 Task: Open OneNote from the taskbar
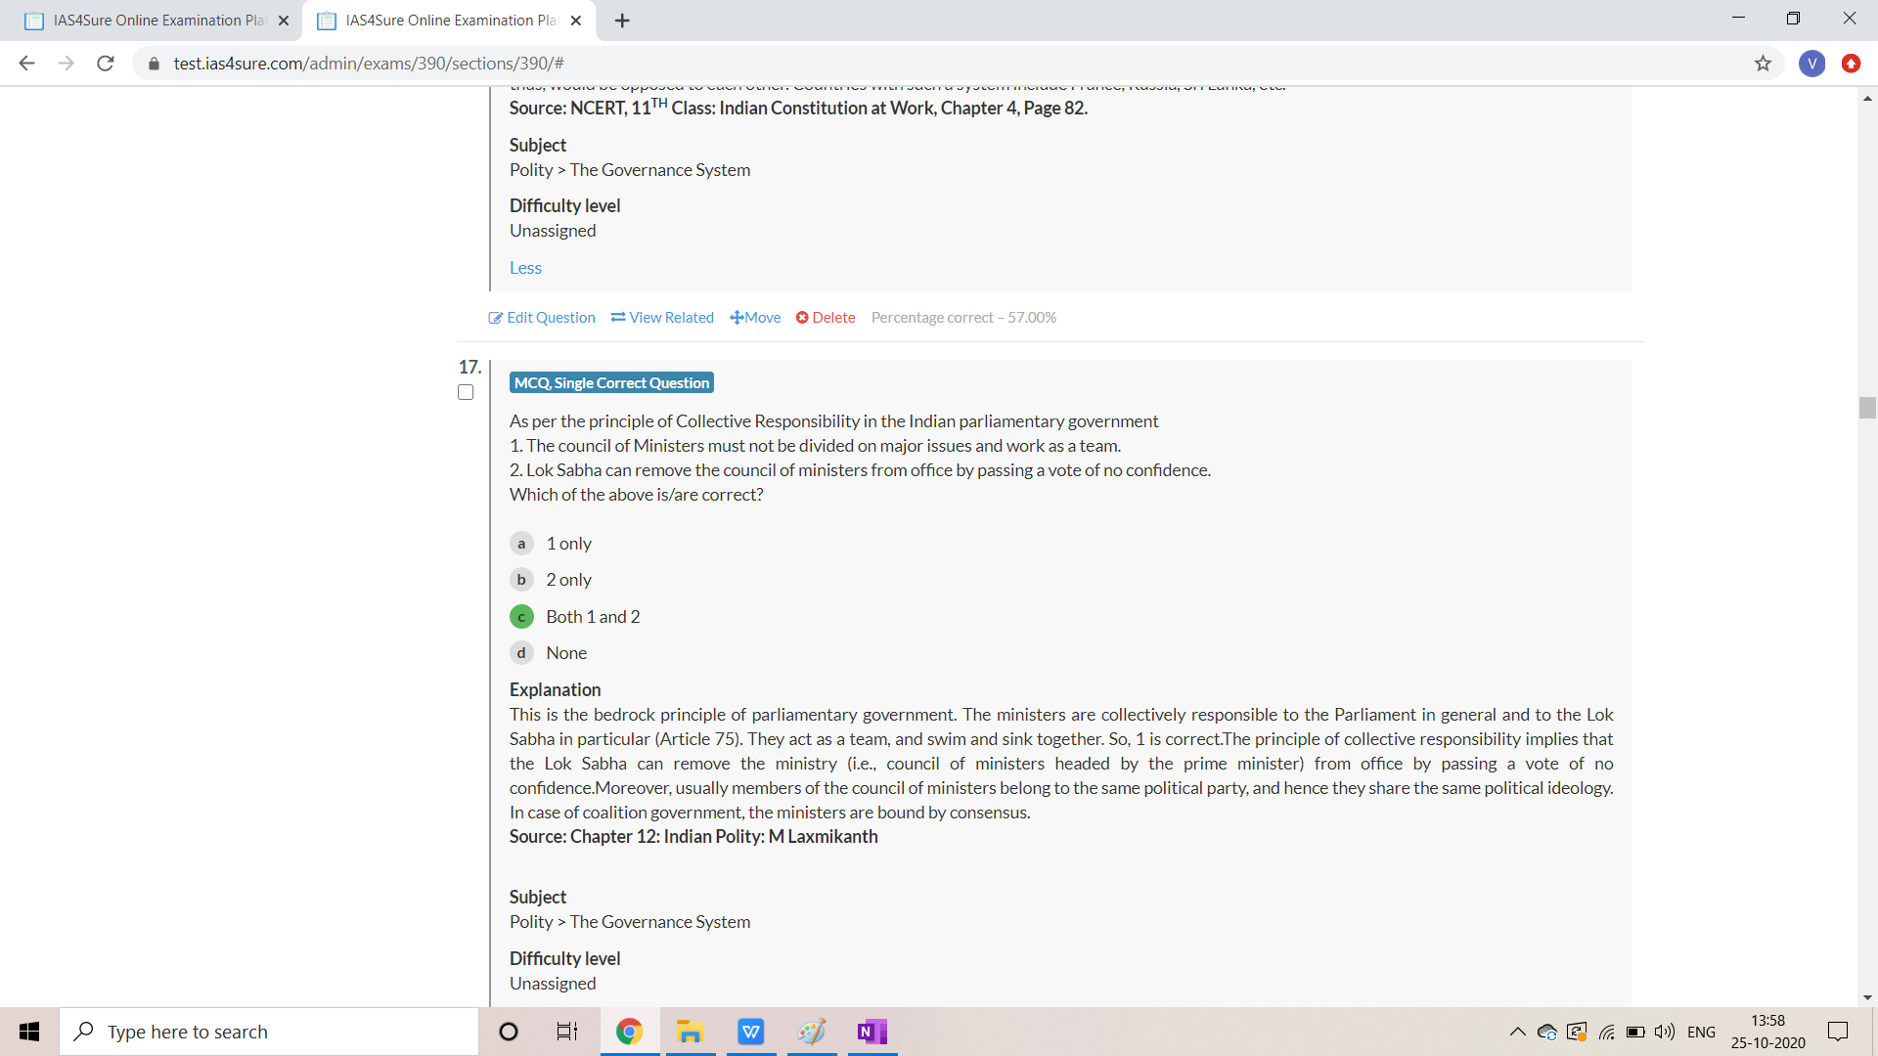click(x=871, y=1032)
